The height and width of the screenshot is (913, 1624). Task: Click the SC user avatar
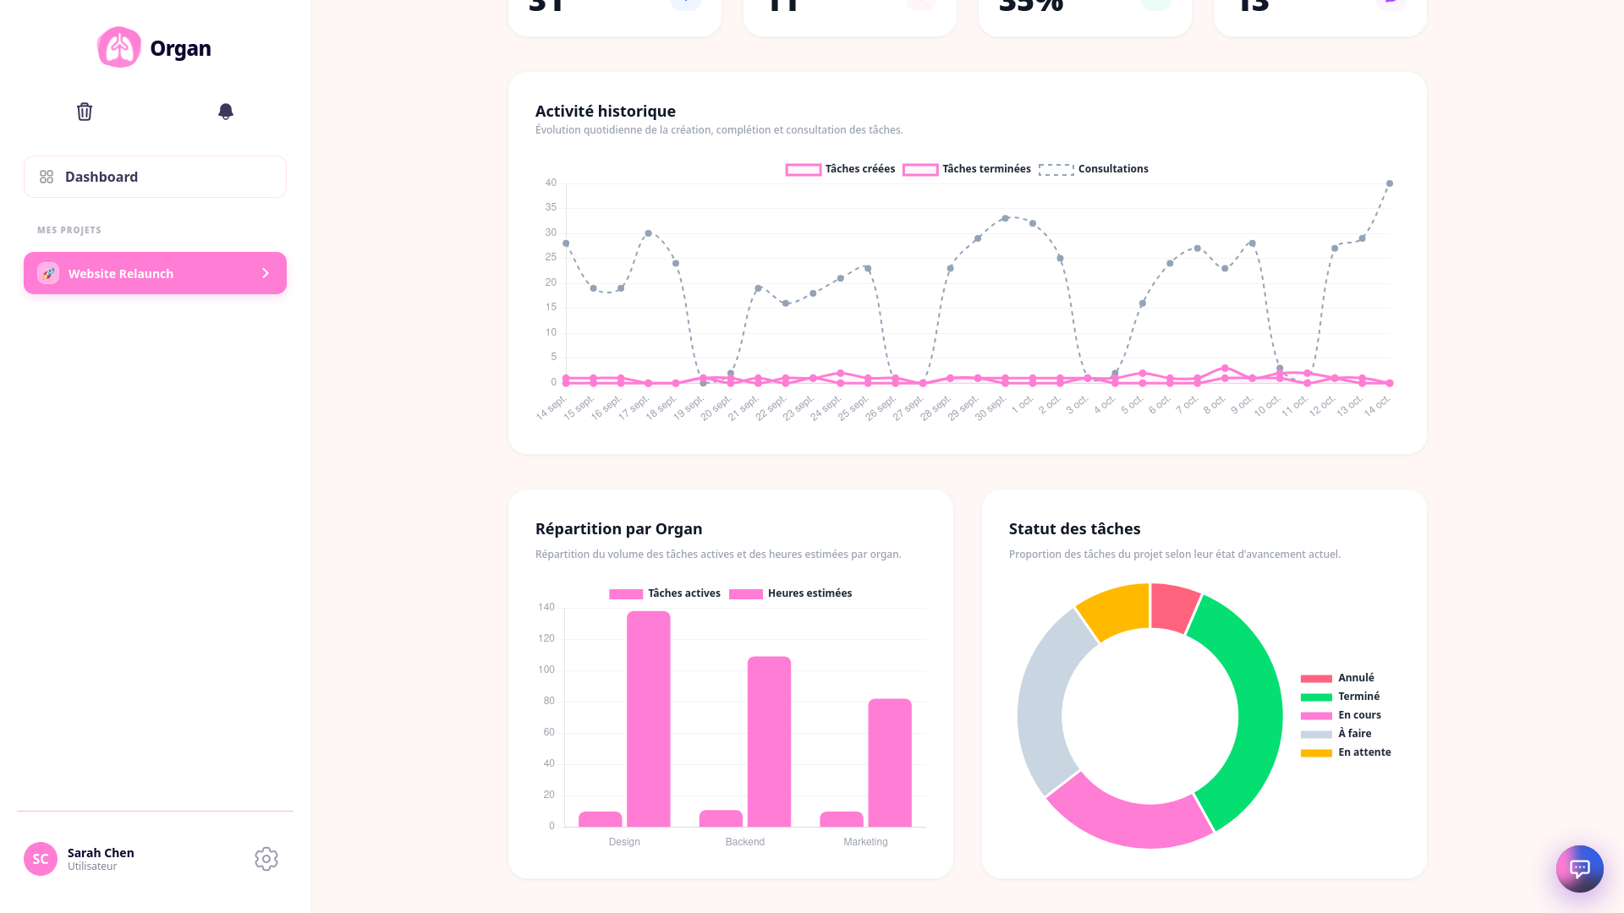tap(41, 859)
